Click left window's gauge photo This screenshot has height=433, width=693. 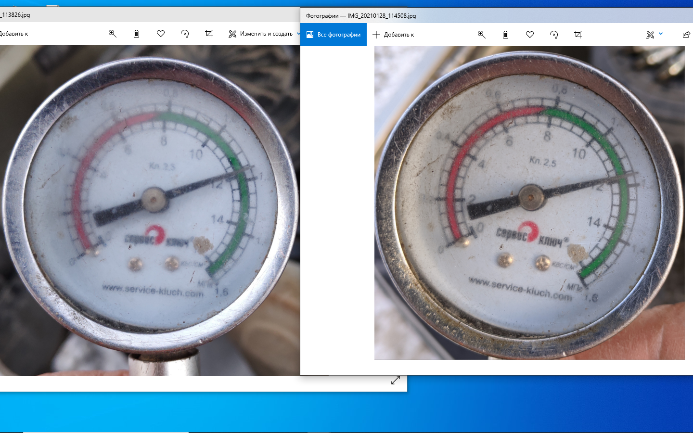[x=150, y=211]
